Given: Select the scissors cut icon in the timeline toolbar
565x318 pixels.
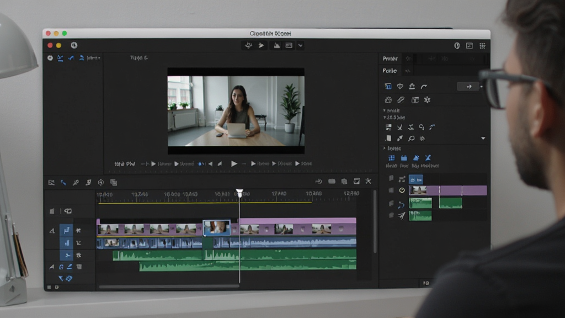Looking at the screenshot, I should 368,181.
